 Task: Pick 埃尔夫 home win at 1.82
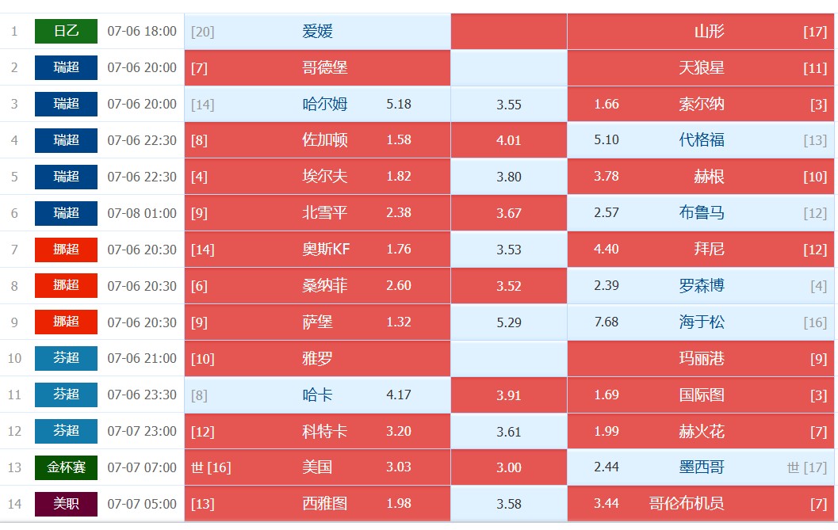click(x=317, y=177)
